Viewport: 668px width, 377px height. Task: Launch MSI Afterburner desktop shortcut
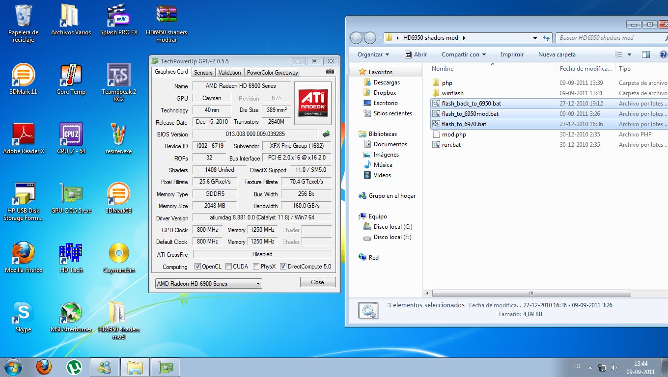71,317
